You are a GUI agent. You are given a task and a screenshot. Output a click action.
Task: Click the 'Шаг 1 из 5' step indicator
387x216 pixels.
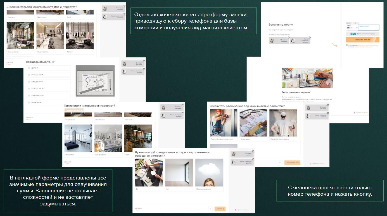[10, 63]
